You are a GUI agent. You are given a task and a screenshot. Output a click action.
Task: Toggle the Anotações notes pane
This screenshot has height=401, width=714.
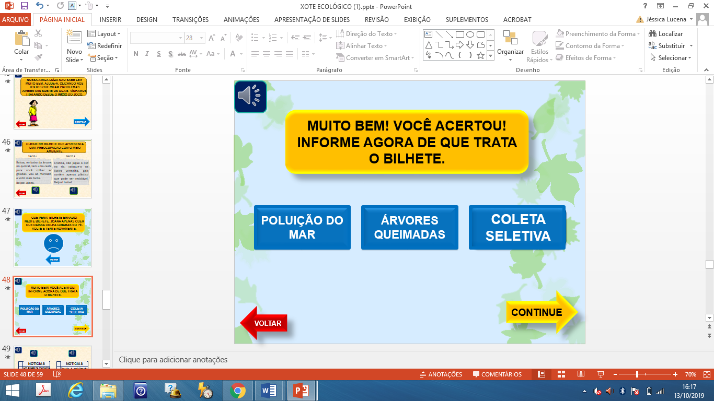[441, 374]
